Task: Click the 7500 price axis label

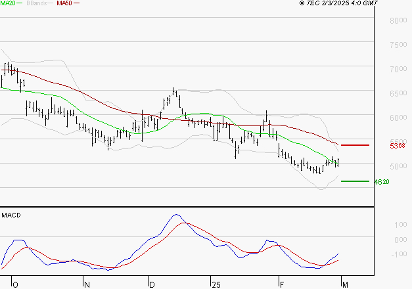Action: click(x=398, y=45)
